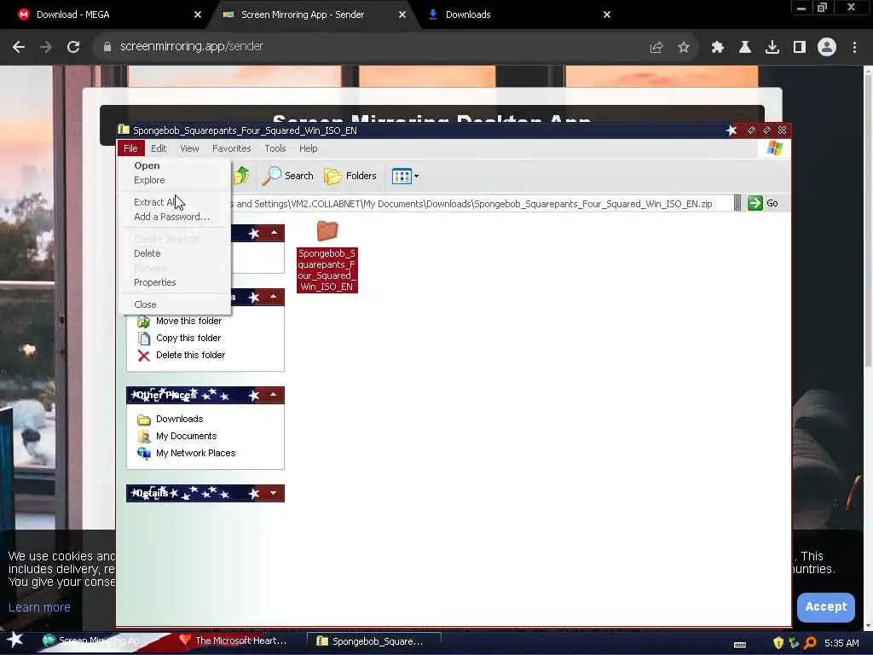This screenshot has width=873, height=655.
Task: Click keyboard icon in system tray
Action: coord(739,645)
